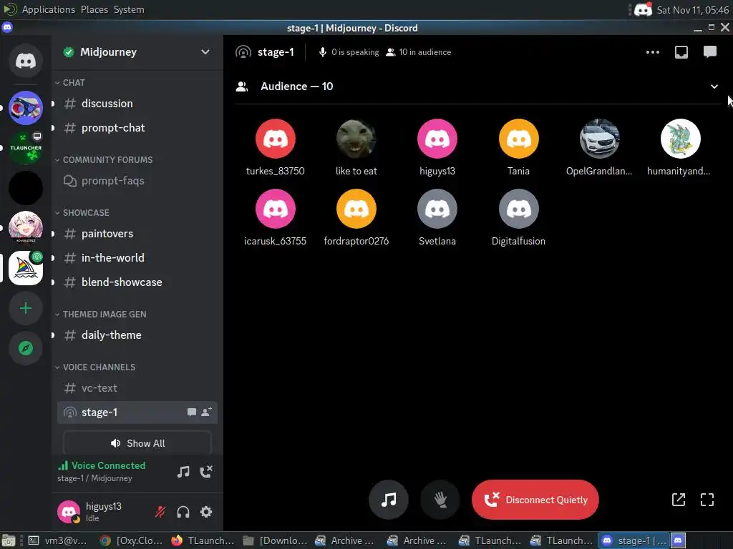The width and height of the screenshot is (733, 549).
Task: Show chat icon in stage header
Action: (709, 51)
